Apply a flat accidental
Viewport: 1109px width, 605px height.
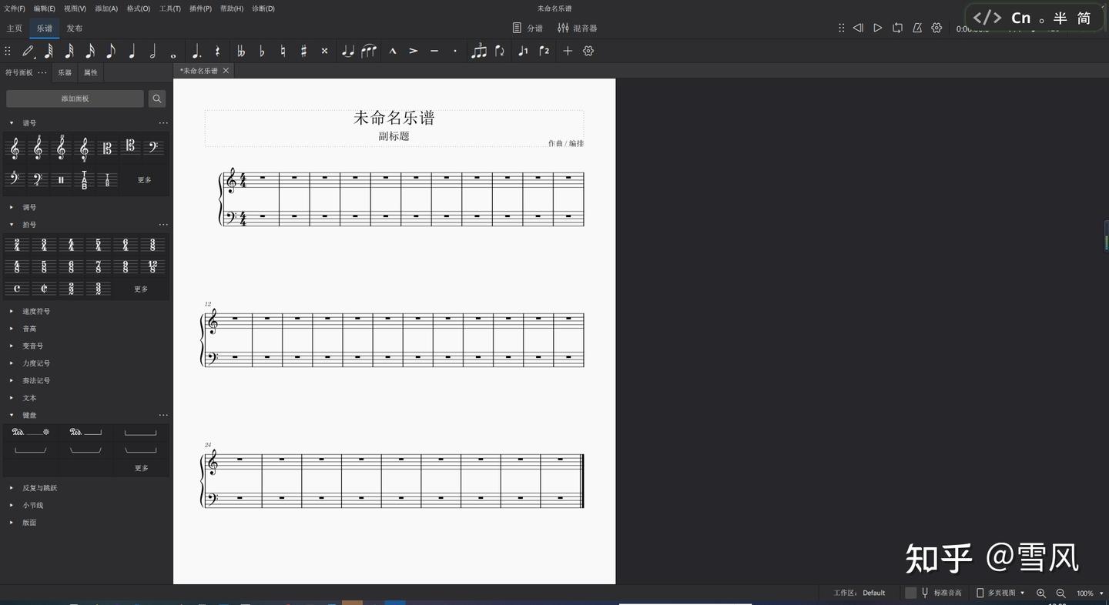pos(261,51)
